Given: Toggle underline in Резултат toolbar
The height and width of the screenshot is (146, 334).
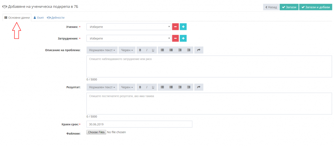Looking at the screenshot, I should (x=153, y=87).
